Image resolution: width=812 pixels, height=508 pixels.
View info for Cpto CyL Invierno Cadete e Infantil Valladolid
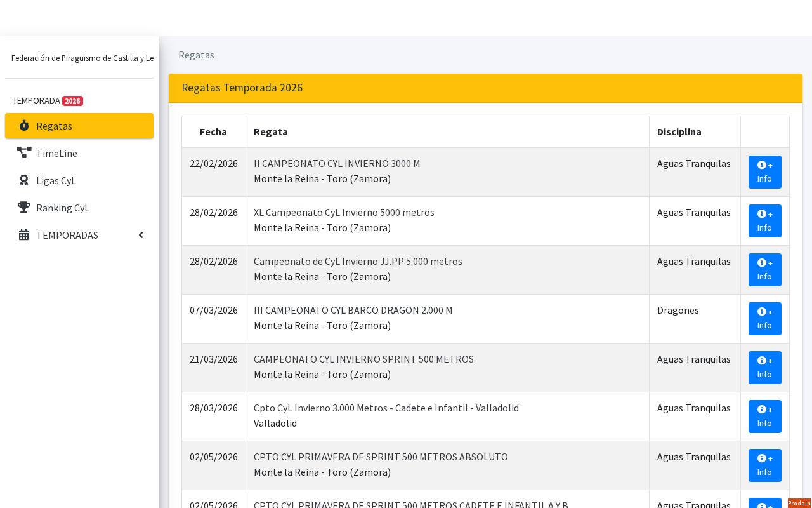[x=765, y=417]
